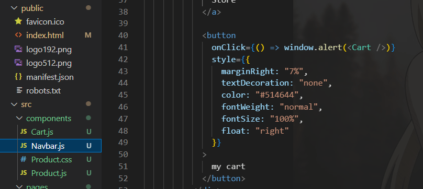423x189 pixels.
Task: Click line number 40 in the gutter
Action: 123,36
